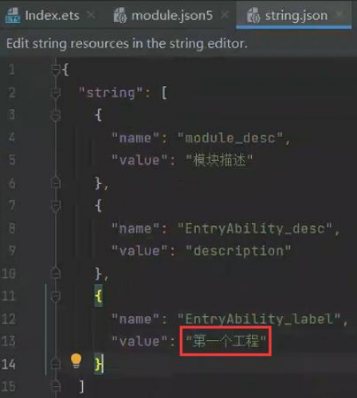
Task: Click the "module_desc" value
Action: point(230,138)
